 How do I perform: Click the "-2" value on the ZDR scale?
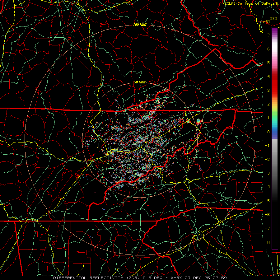(267, 159)
